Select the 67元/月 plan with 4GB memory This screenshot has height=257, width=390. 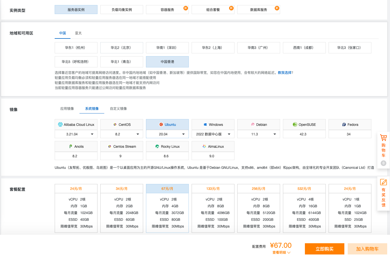click(167, 208)
